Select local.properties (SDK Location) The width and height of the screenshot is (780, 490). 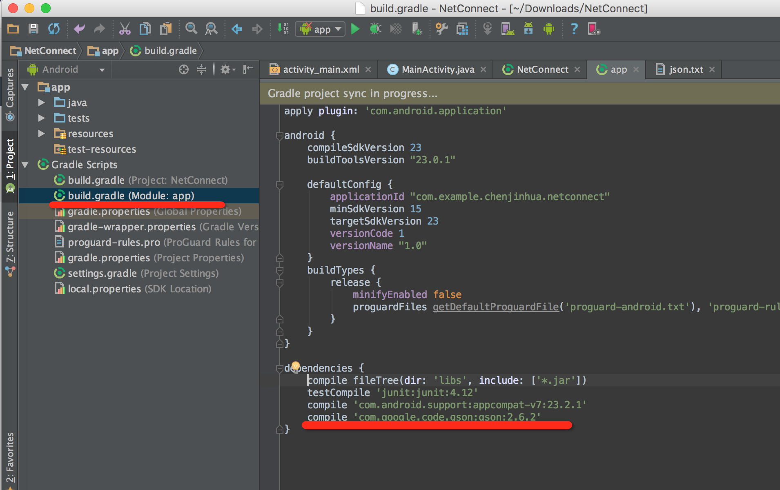coord(133,289)
